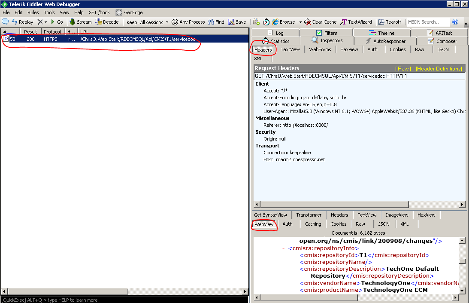Image resolution: width=469 pixels, height=303 pixels.
Task: Click the timer stopwatch icon
Action: coord(266,22)
